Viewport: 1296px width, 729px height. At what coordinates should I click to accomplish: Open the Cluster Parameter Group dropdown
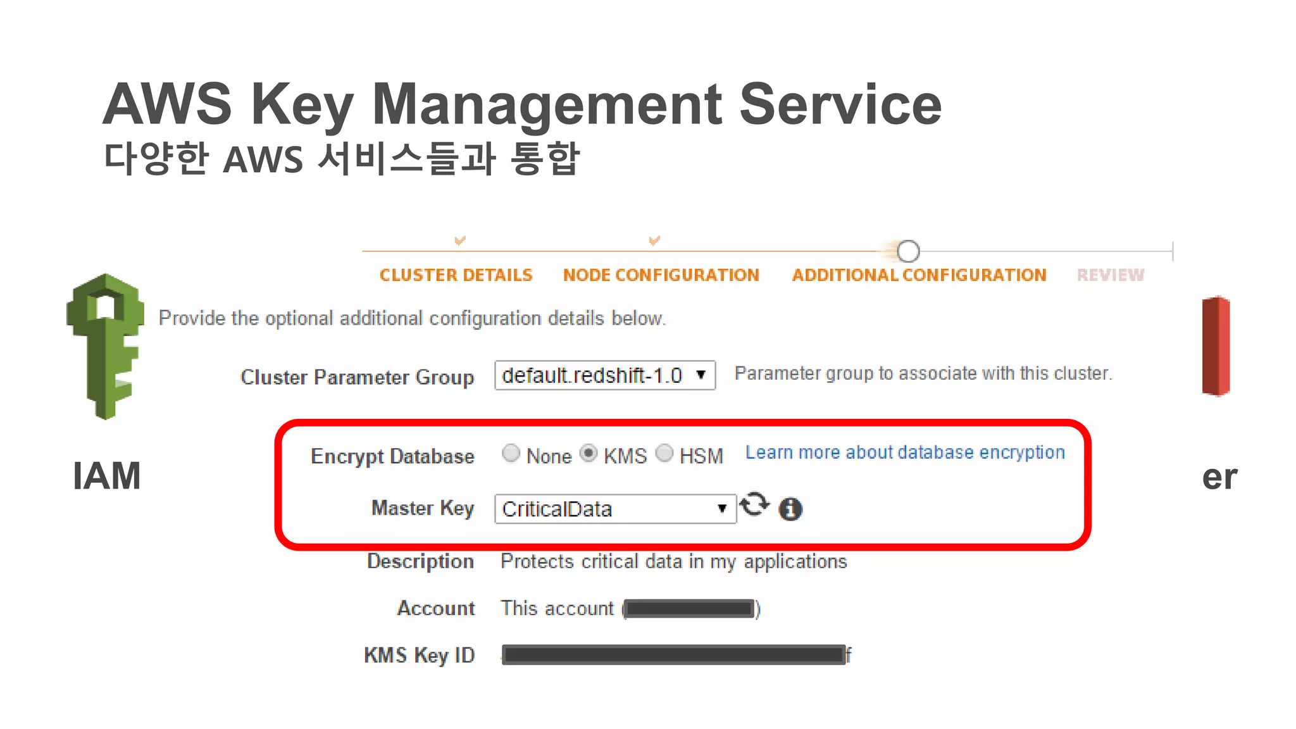click(605, 375)
